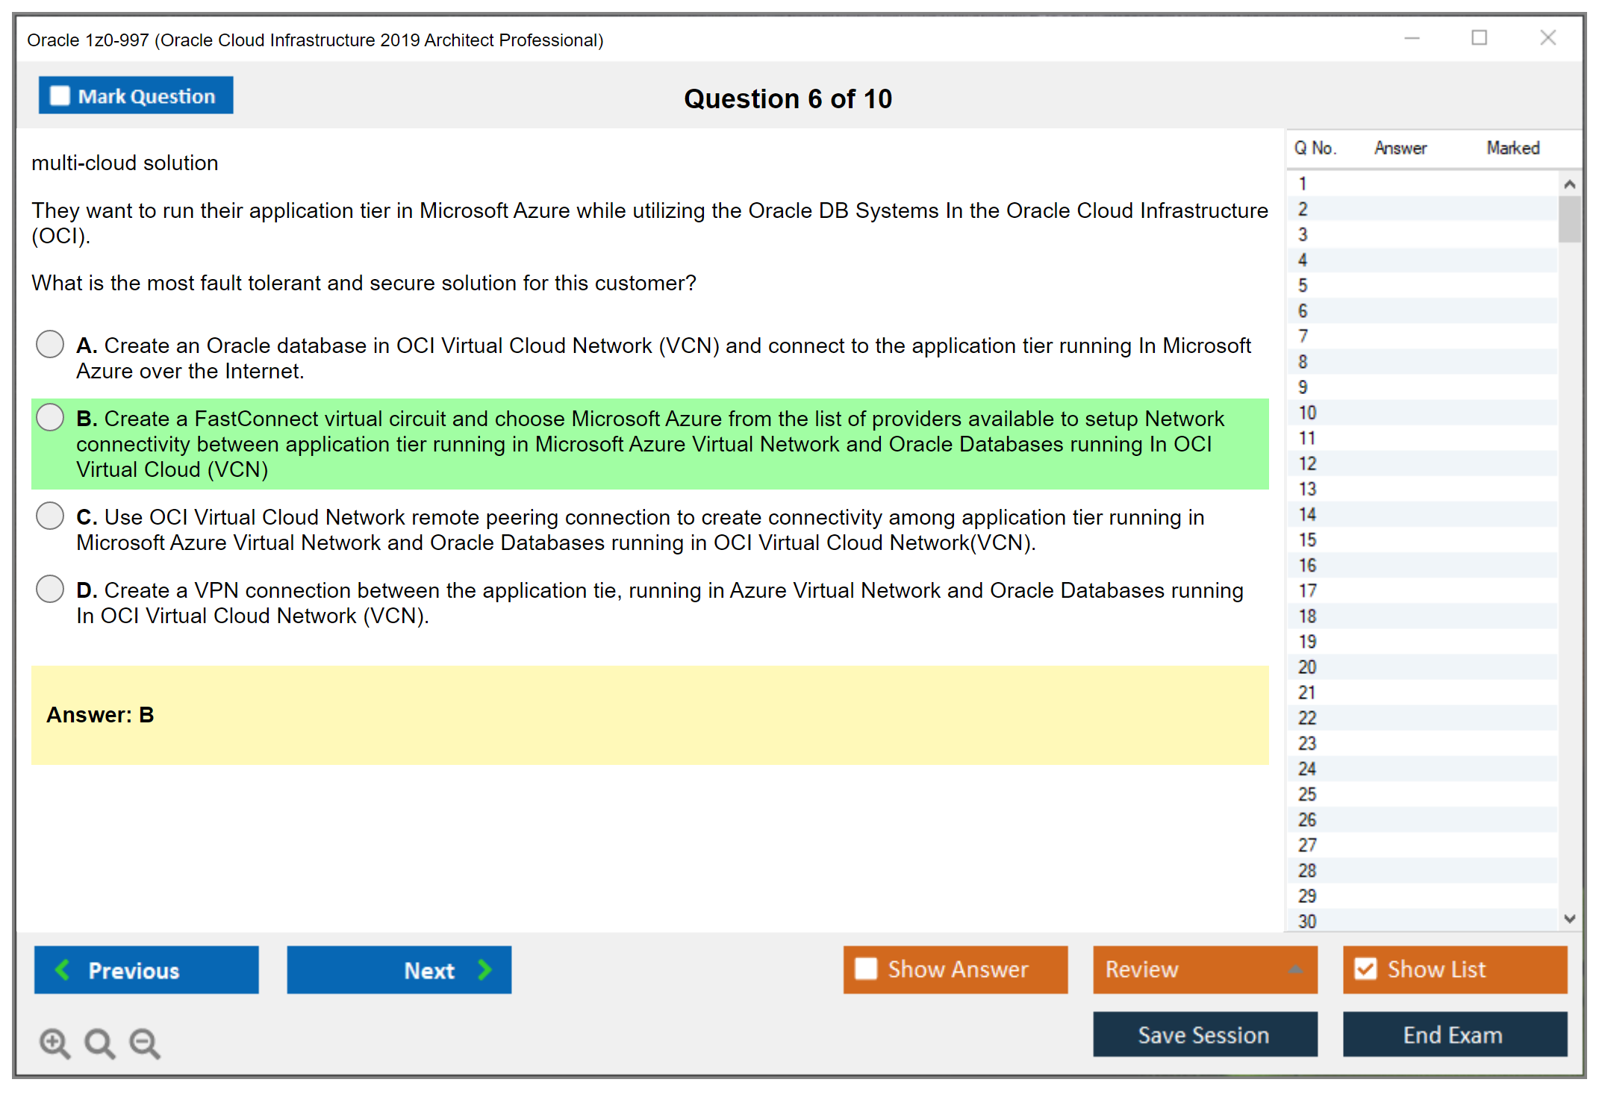1605x1097 pixels.
Task: Choose option D VPN connection radio
Action: pos(50,589)
